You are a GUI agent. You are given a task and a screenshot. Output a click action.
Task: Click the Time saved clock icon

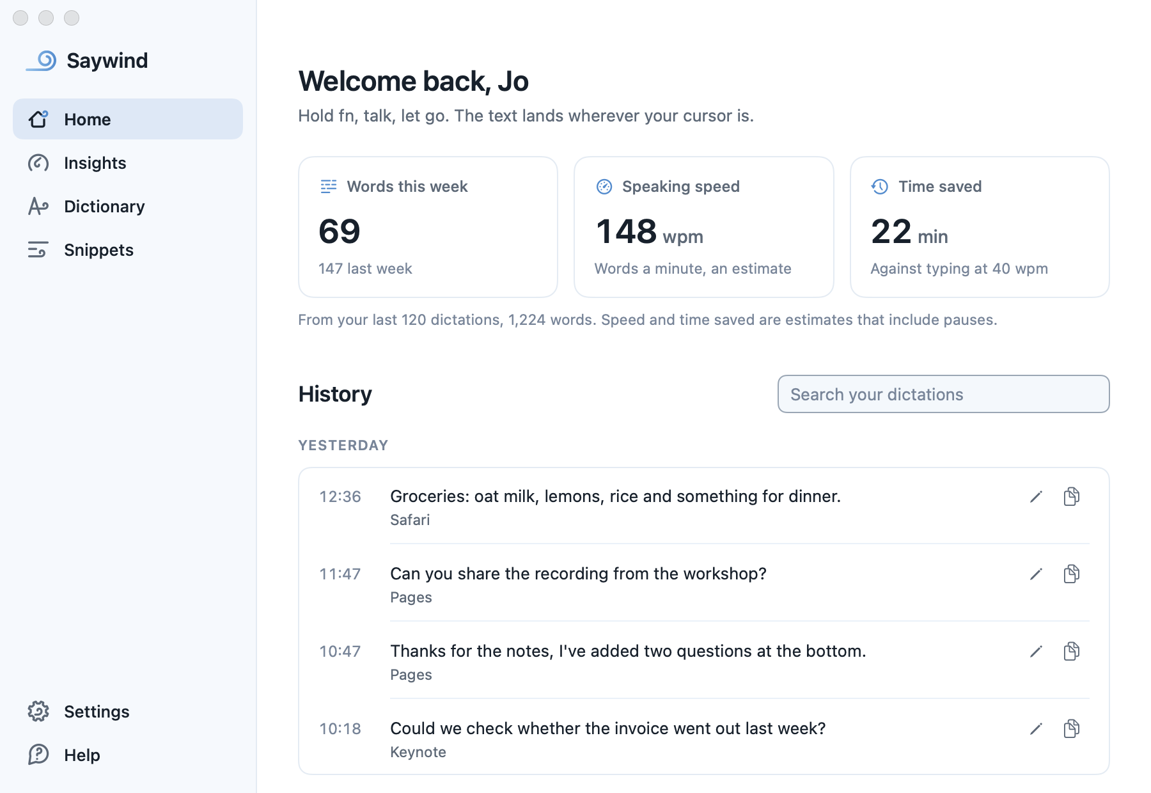[x=880, y=186]
